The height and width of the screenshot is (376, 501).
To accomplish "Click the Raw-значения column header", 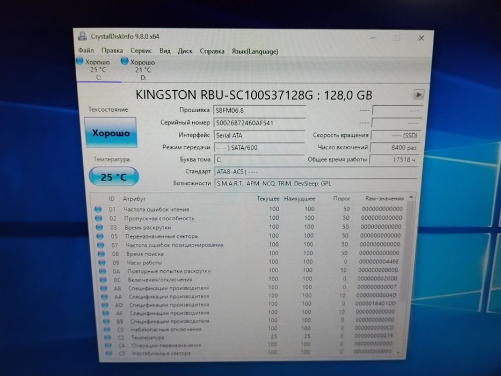I will 384,199.
